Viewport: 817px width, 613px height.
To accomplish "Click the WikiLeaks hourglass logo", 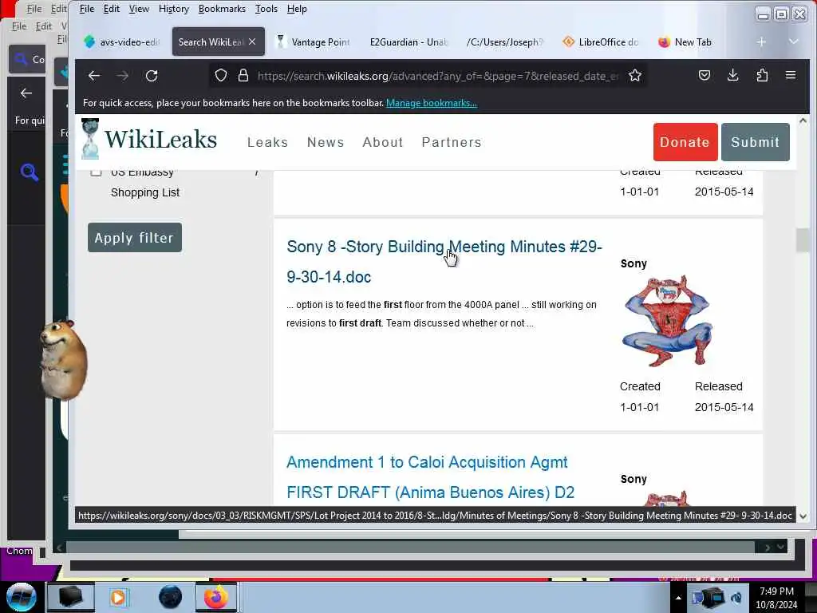I will (x=90, y=139).
